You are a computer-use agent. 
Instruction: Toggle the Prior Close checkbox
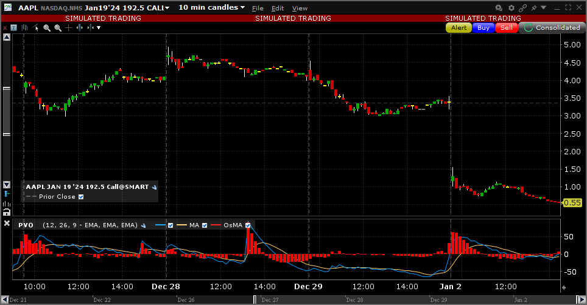click(81, 197)
